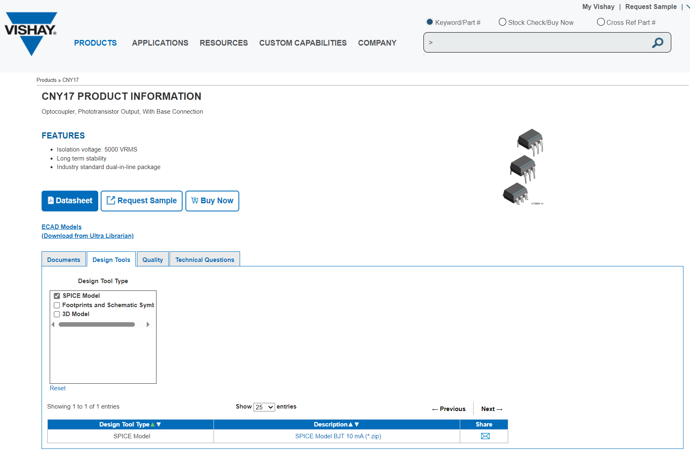Screen dimensions: 690x455
Task: Open the Show entries dropdown
Action: click(264, 407)
